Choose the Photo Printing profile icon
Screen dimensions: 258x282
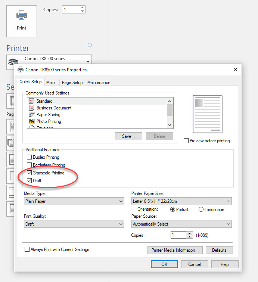[32, 121]
